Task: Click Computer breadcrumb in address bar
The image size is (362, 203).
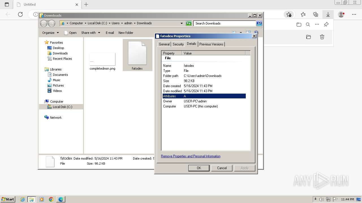Action: 76,23
